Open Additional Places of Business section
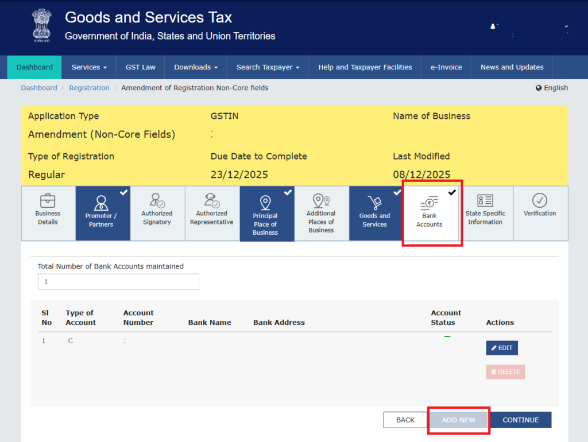Screen dimensions: 588x442 (x=321, y=212)
